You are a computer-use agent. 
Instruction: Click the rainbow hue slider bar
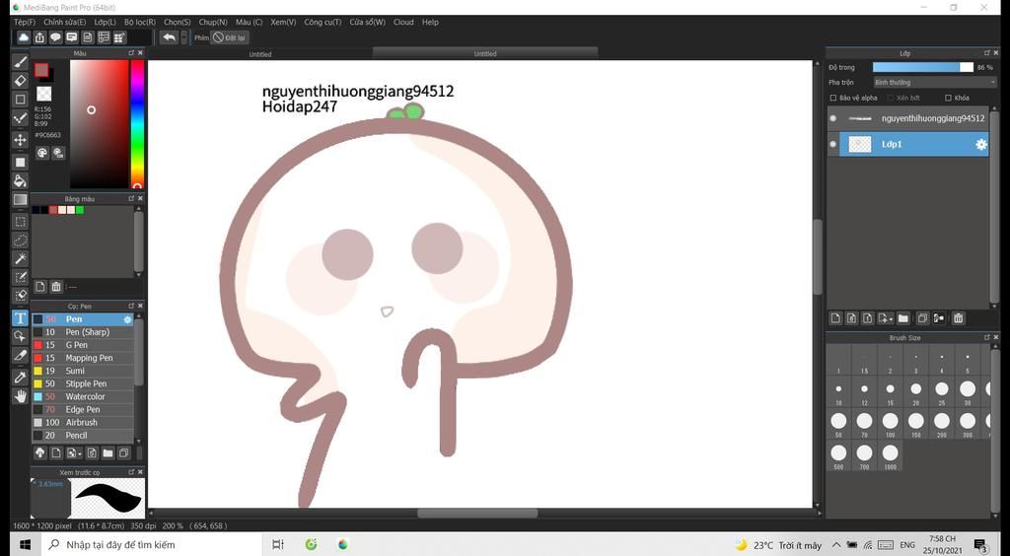tap(137, 123)
